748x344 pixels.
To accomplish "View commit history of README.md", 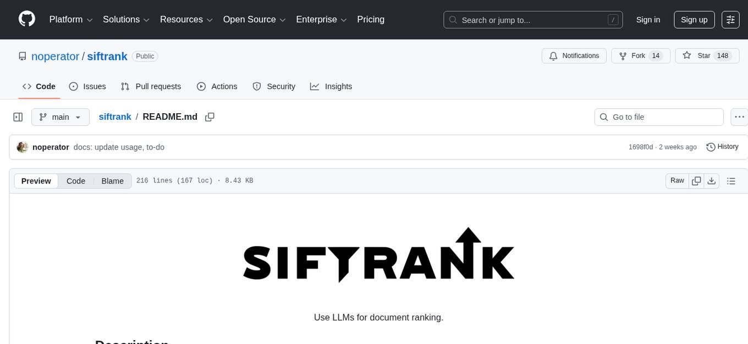I will pyautogui.click(x=722, y=147).
